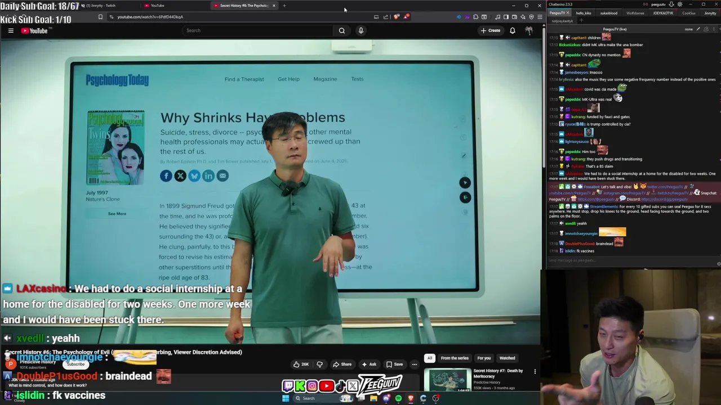
Task: Click the Chatterino update download arrow
Action: pos(671,4)
